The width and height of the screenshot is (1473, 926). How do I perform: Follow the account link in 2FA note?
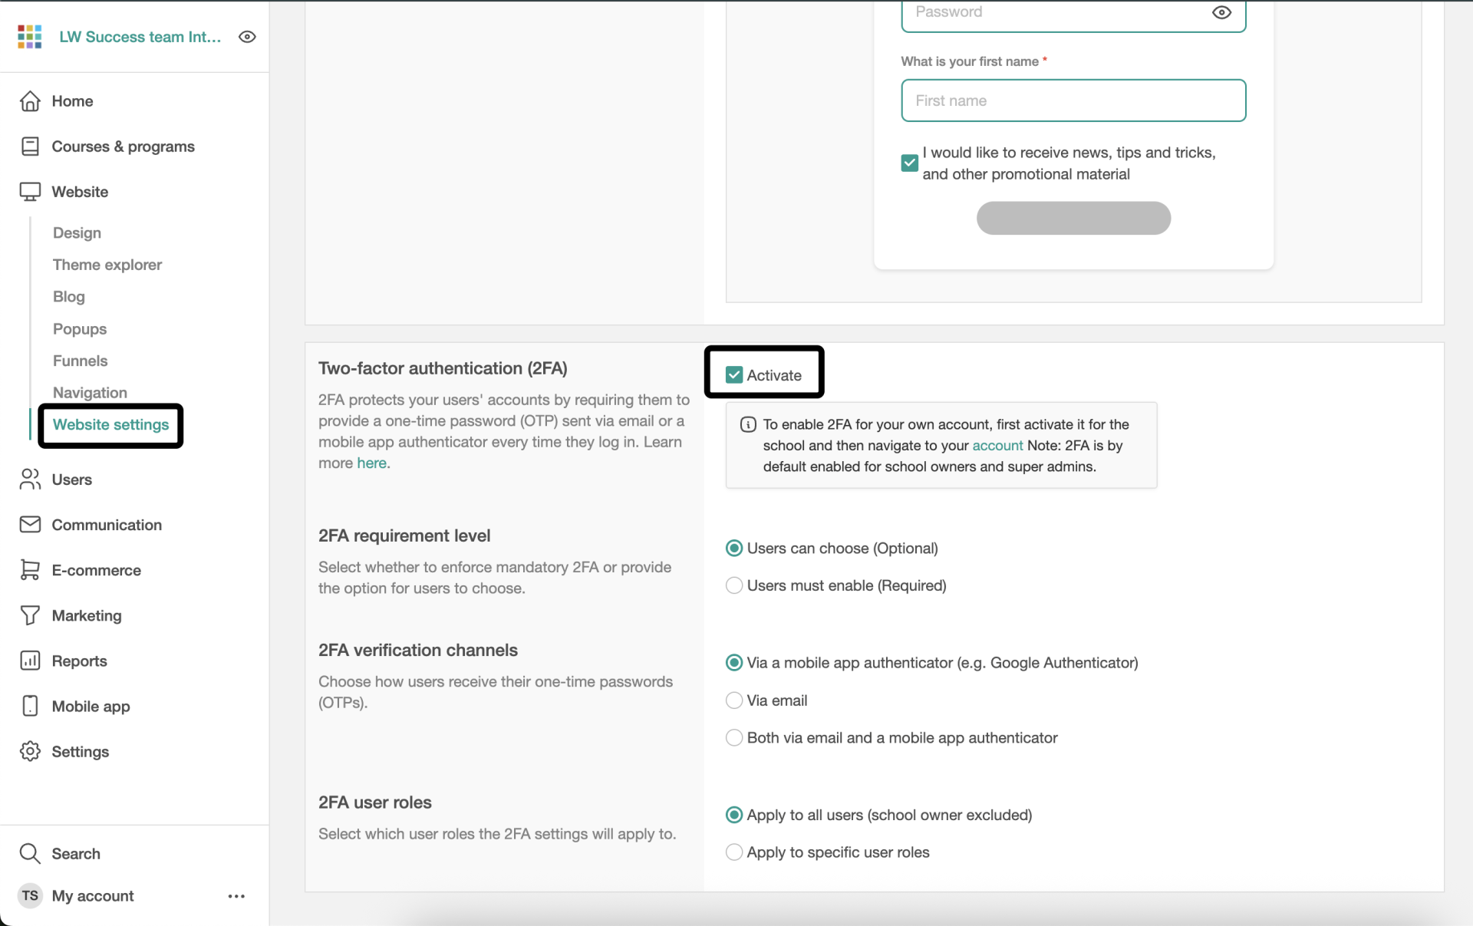(x=997, y=445)
